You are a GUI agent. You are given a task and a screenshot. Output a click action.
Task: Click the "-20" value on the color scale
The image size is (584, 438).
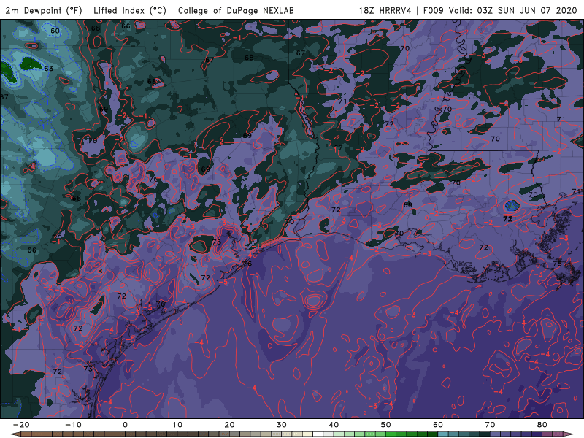pos(21,425)
